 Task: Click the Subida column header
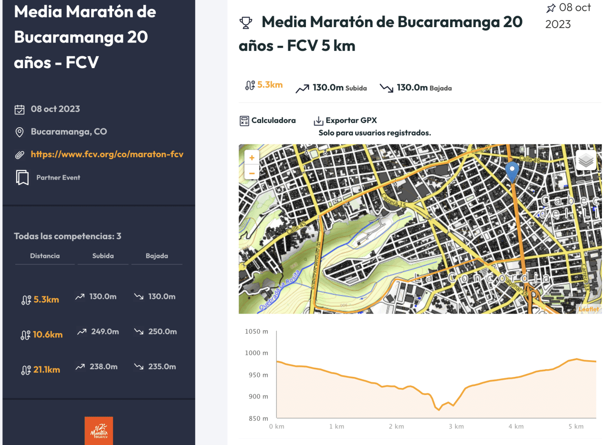(103, 256)
